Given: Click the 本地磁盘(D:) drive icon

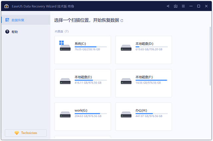Looking at the screenshot, I should 126,48.
